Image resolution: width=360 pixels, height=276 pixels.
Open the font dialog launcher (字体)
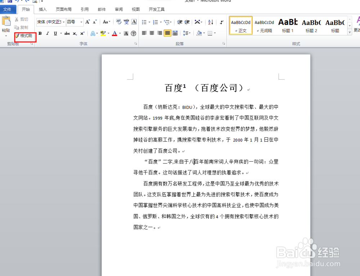136,43
